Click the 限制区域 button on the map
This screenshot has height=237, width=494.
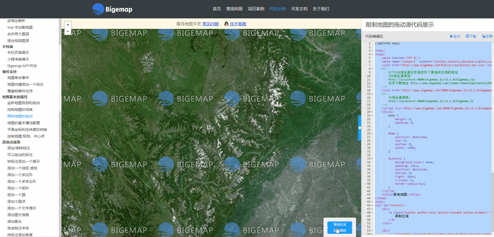(339, 225)
